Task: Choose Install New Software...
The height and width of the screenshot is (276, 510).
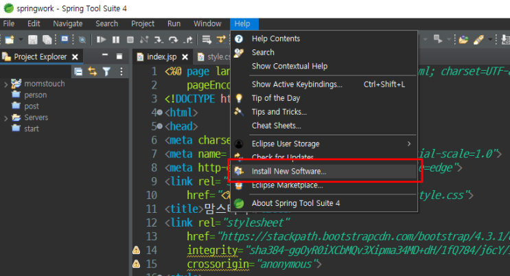Action: 324,171
